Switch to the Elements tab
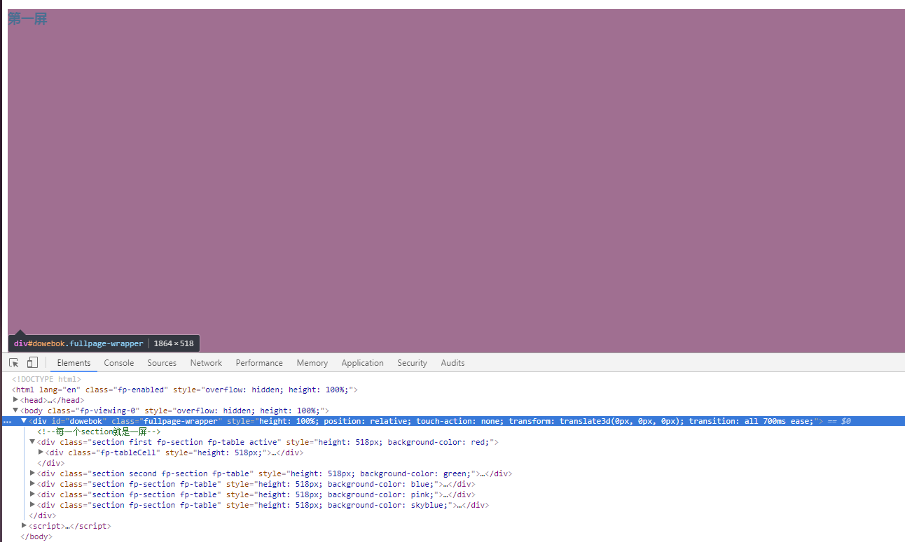 point(74,363)
